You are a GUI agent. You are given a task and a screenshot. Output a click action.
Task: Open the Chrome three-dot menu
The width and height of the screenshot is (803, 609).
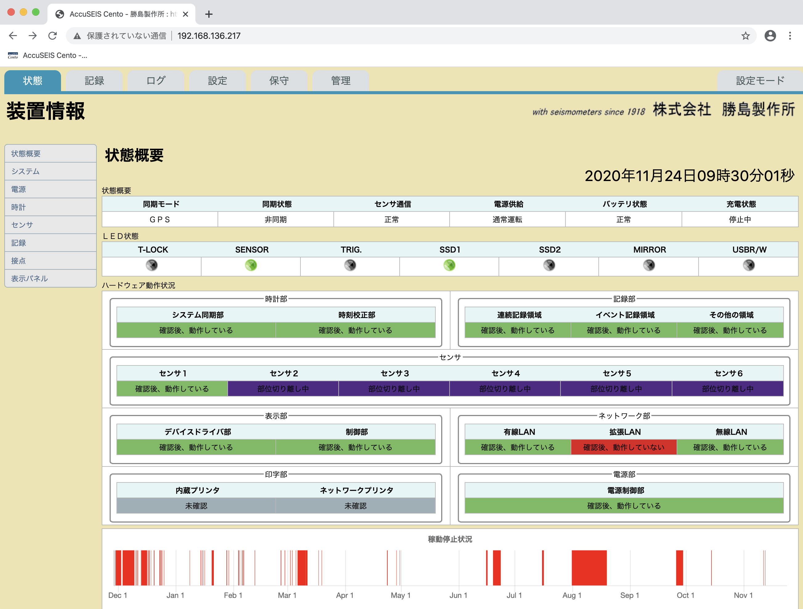click(790, 35)
